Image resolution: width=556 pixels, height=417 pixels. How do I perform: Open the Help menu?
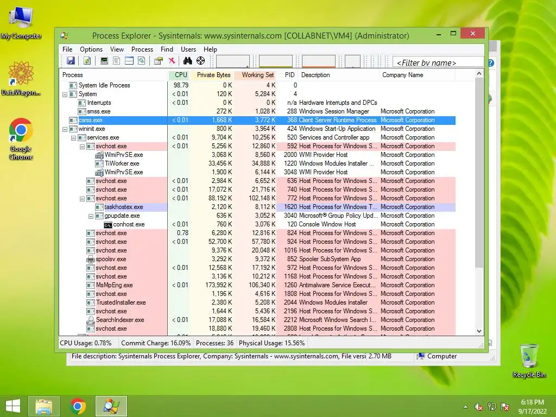click(210, 49)
